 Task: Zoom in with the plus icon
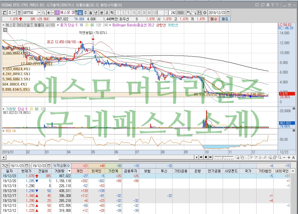pos(289,157)
